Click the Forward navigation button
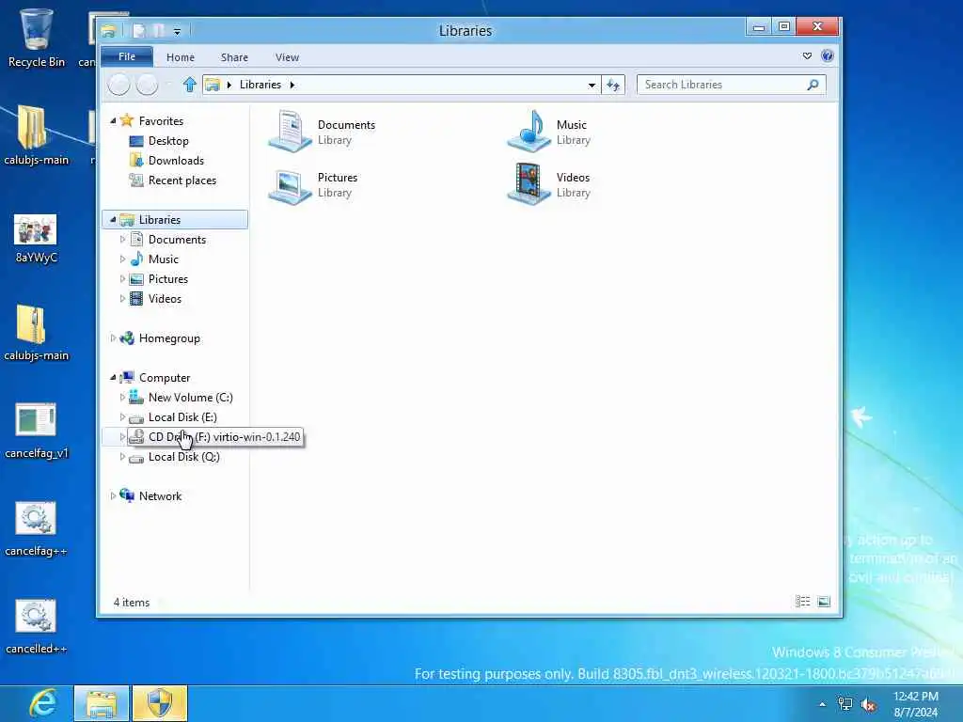963x722 pixels. pyautogui.click(x=147, y=85)
